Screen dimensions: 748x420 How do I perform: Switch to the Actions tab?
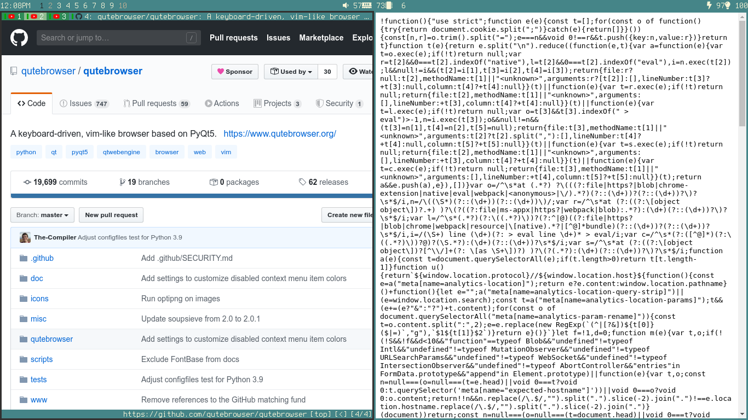(222, 103)
